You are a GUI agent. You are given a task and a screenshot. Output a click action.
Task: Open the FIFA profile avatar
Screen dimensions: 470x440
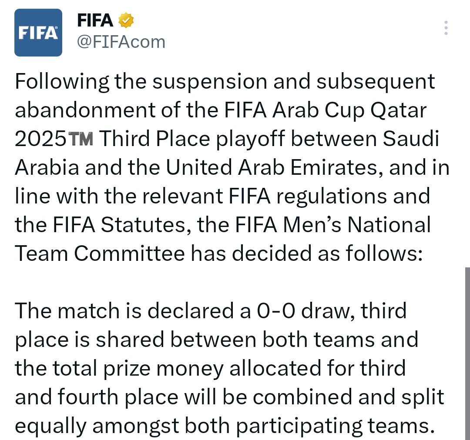click(x=38, y=33)
